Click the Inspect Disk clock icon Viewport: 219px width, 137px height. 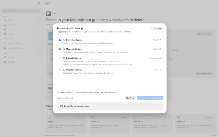tap(198, 73)
